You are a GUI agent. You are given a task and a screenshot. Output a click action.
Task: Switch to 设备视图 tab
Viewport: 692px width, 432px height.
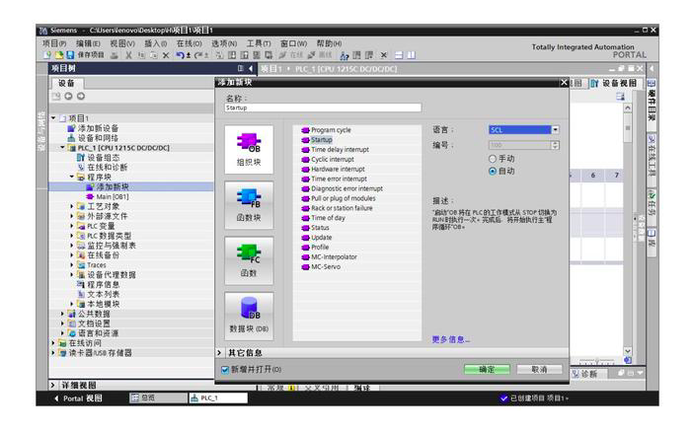click(x=615, y=83)
